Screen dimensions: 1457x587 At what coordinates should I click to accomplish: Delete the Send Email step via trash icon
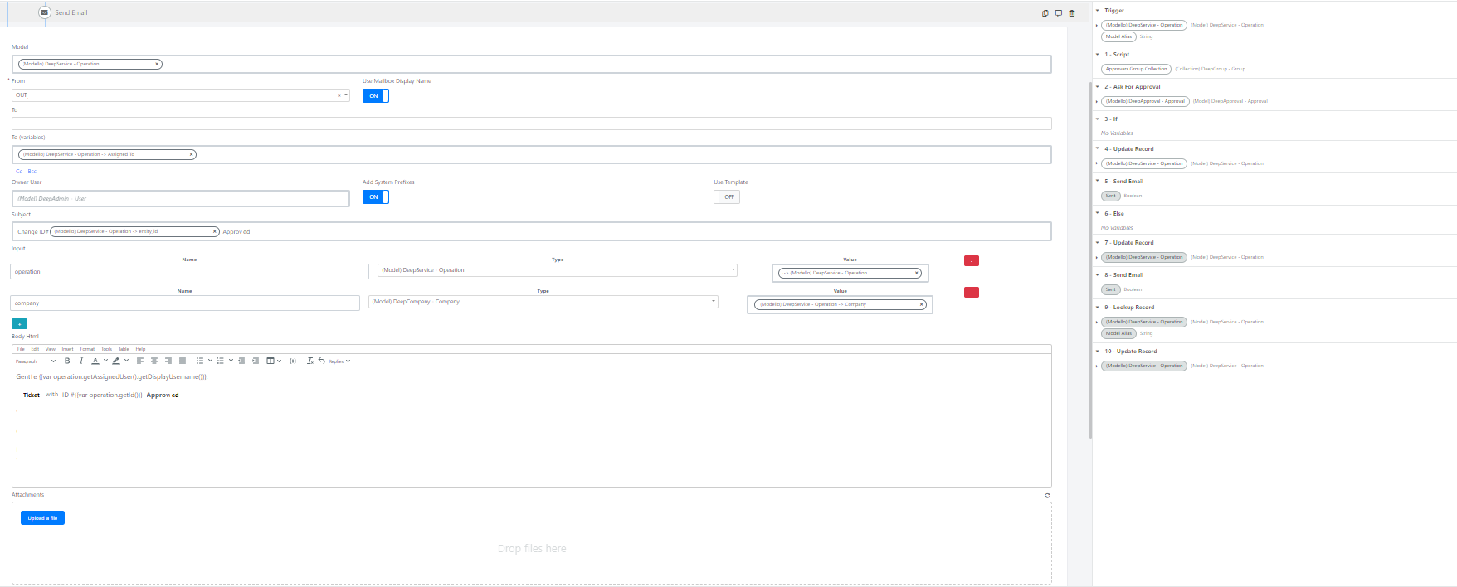(1072, 13)
